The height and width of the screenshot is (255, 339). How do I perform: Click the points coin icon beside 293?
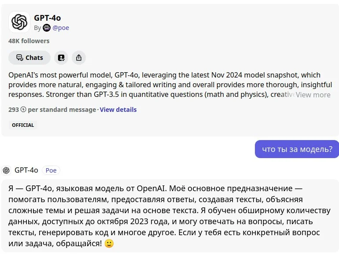click(x=23, y=110)
